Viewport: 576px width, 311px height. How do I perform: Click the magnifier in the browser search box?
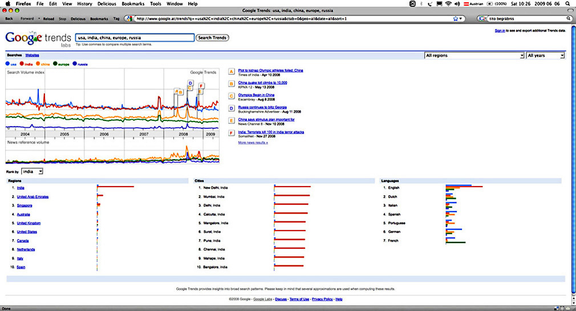click(568, 18)
